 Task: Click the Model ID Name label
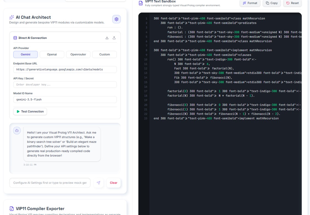coord(23,93)
